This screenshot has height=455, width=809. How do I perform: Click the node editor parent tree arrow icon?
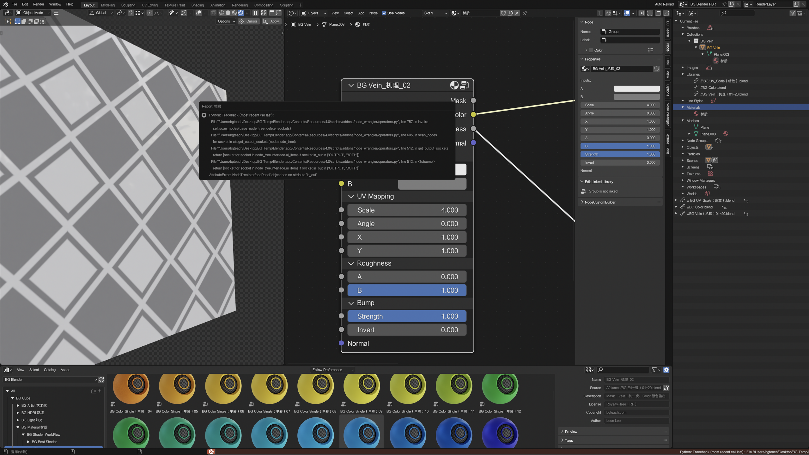(599, 13)
